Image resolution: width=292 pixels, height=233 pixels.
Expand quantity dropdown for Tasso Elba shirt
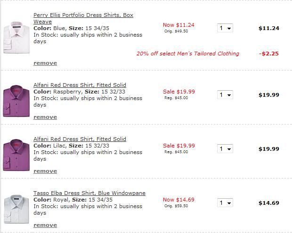click(225, 203)
